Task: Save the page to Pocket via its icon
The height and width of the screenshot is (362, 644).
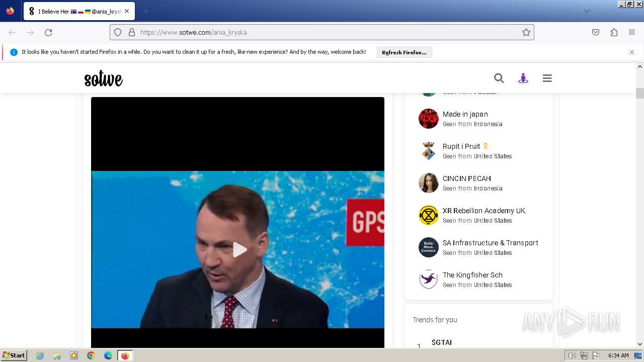Action: [596, 32]
